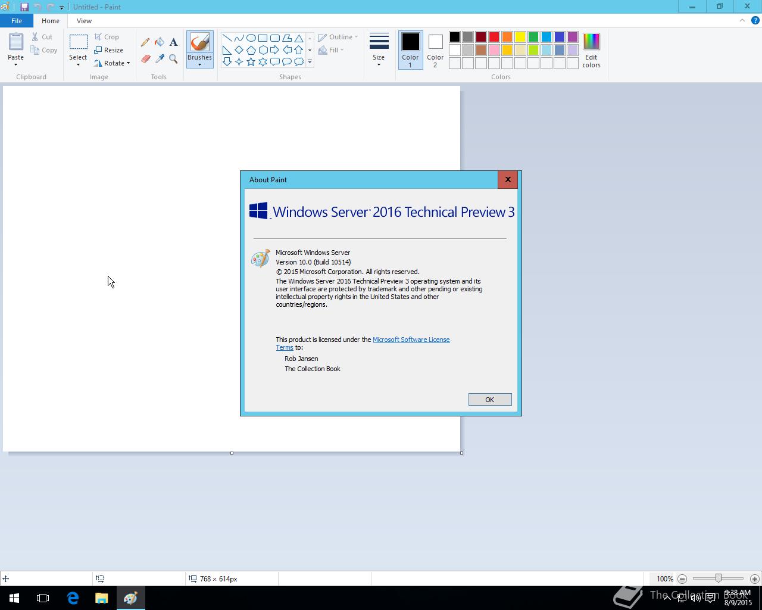Open Task View on the taskbar
This screenshot has width=762, height=610.
click(43, 598)
